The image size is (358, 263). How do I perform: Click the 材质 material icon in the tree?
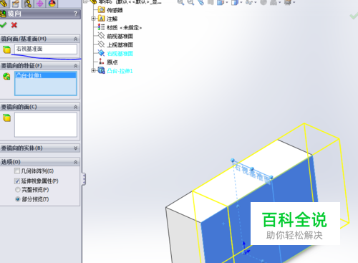tap(101, 27)
